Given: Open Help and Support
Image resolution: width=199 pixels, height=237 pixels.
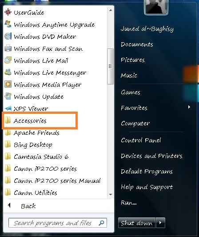Looking at the screenshot, I should pos(147,187).
